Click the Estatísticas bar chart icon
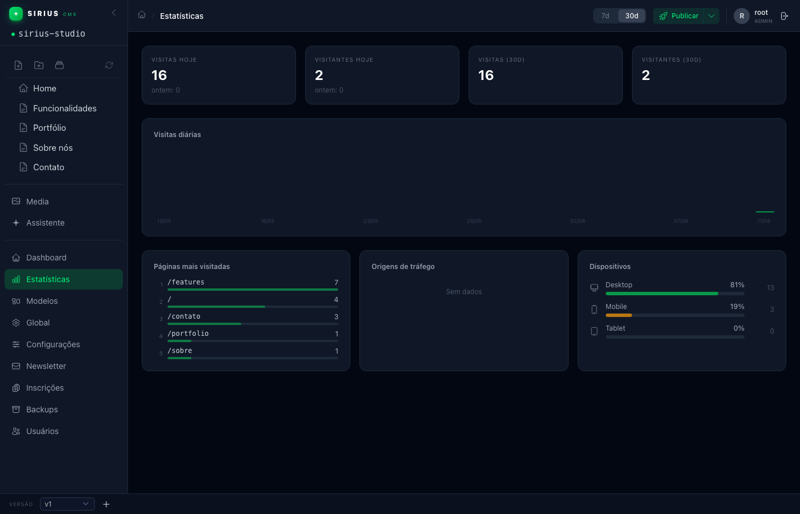Image resolution: width=800 pixels, height=514 pixels. tap(16, 279)
